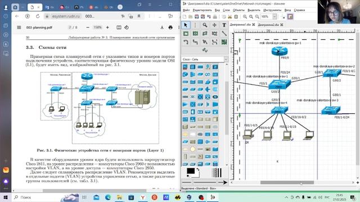360x202 pixels.
Task: Open the Инструменты menu in Dia
Action: click(x=272, y=10)
